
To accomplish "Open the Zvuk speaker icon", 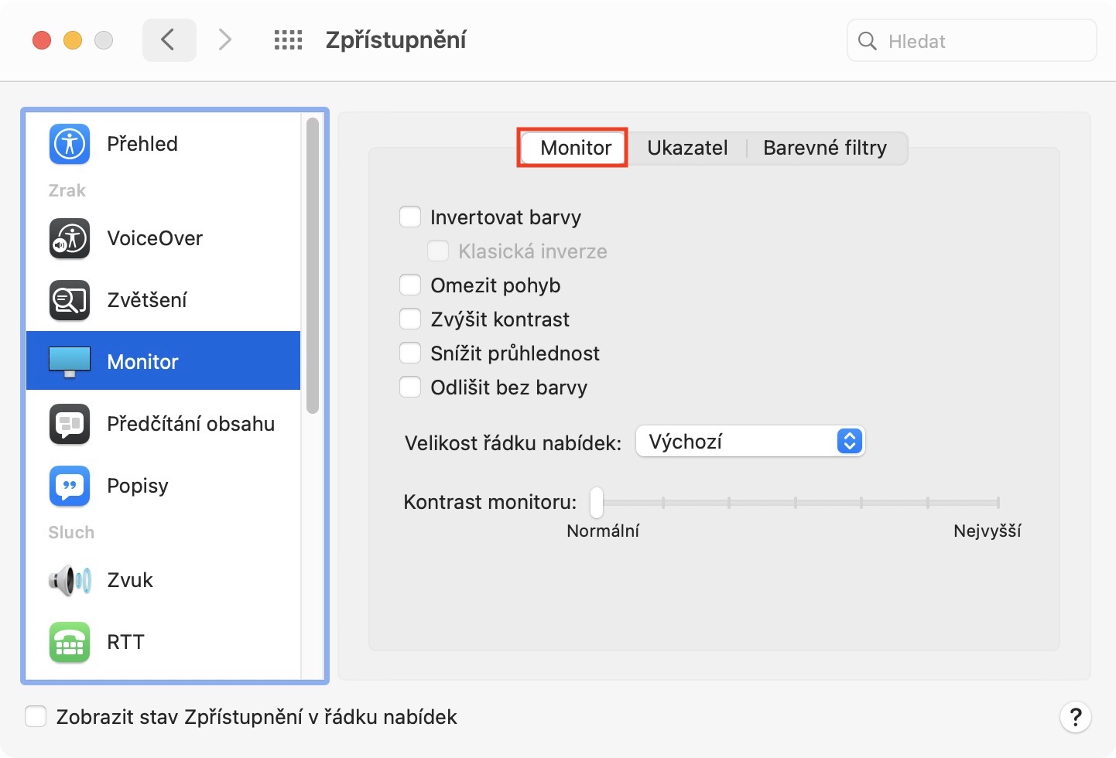I will [70, 580].
